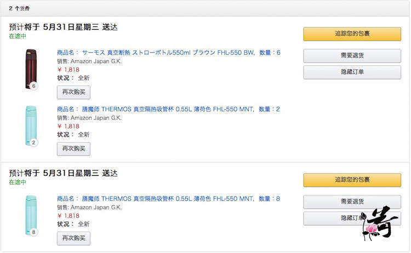The width and height of the screenshot is (411, 253).
Task: Click quantity badge 2 on the mint bottle
Action: tap(34, 143)
